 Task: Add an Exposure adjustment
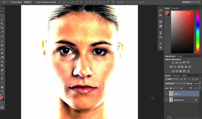[x=184, y=63]
